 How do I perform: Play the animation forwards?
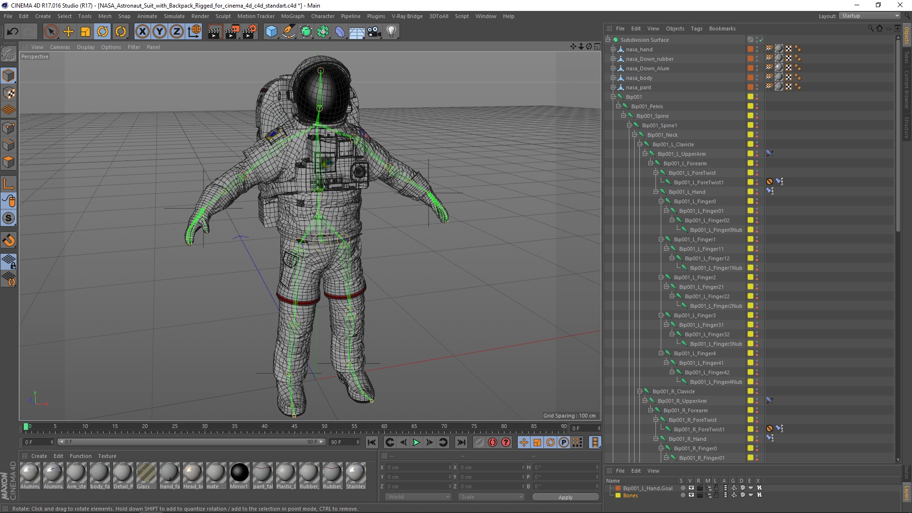[x=416, y=442]
